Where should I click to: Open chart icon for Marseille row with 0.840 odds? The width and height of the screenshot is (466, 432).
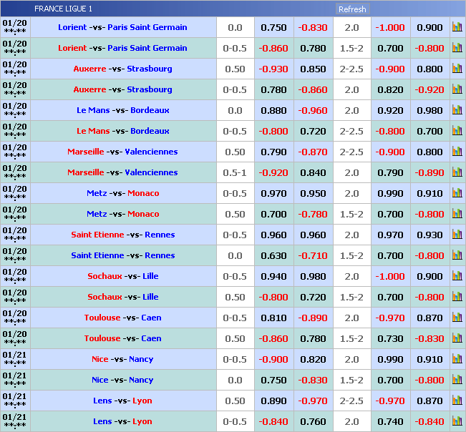coord(457,173)
